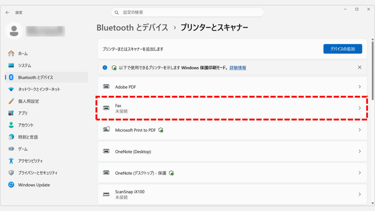This screenshot has height=211, width=375.
Task: Click the 設定の検索 search field
Action: click(187, 12)
